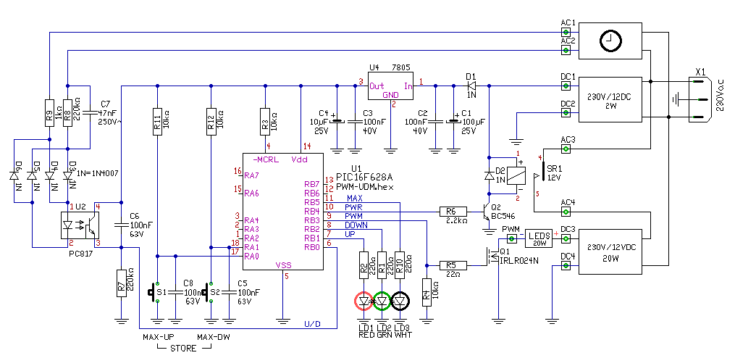Screen dimensions: 735x358
Task: Select the white LD3 LED symbol
Action: click(x=400, y=301)
